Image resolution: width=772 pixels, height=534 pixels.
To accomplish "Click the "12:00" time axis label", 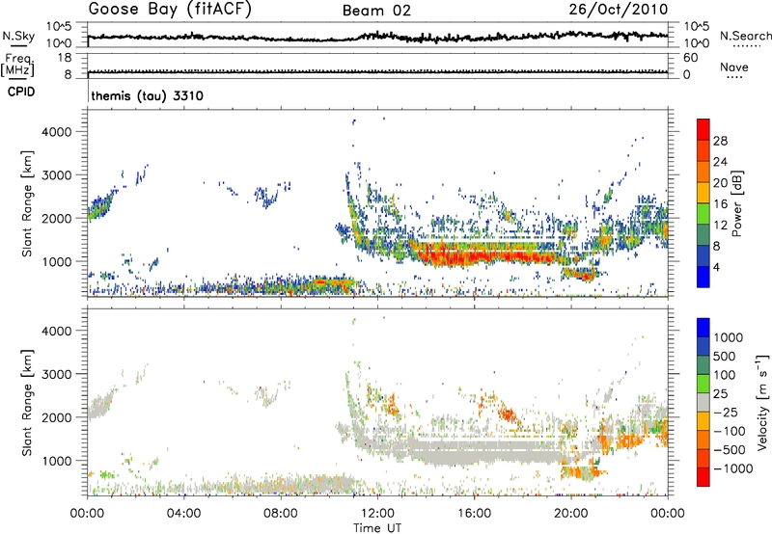I will tap(377, 514).
